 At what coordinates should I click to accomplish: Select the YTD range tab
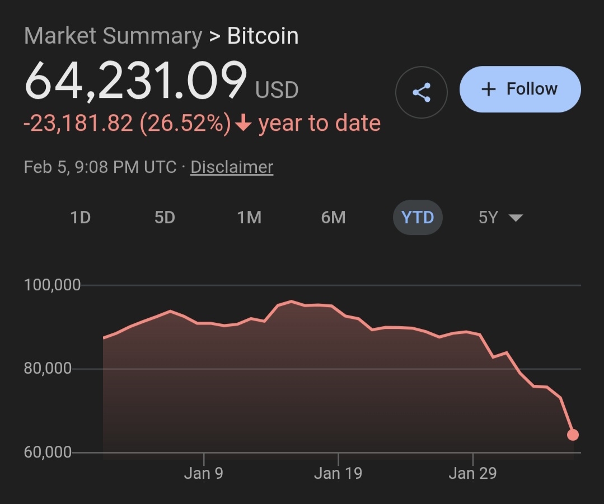[x=418, y=218]
